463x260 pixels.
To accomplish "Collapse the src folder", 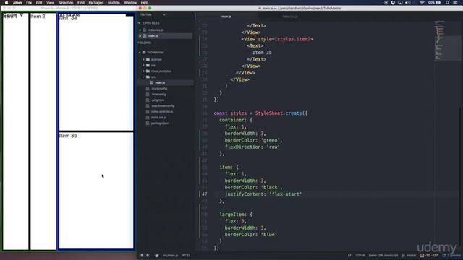I will 144,77.
